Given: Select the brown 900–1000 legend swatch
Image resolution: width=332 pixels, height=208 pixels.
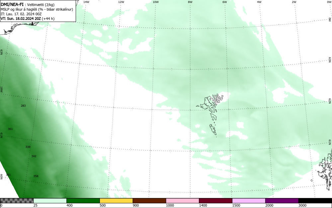Looking at the screenshot, I should point(149,201).
